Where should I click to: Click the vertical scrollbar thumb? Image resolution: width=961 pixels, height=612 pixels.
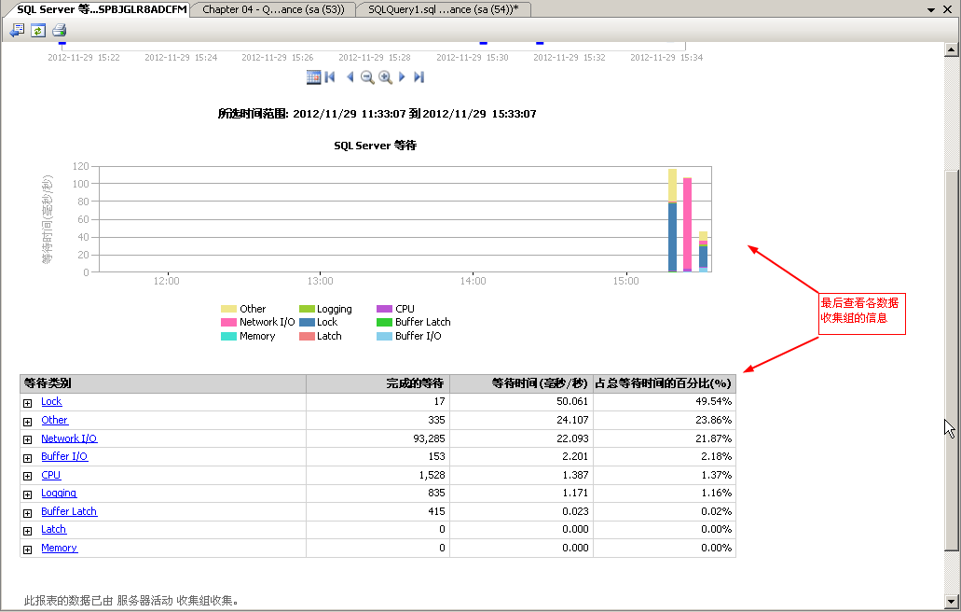(951, 360)
